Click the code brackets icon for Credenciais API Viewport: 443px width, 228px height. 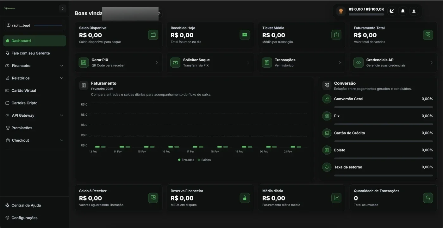[x=359, y=63]
